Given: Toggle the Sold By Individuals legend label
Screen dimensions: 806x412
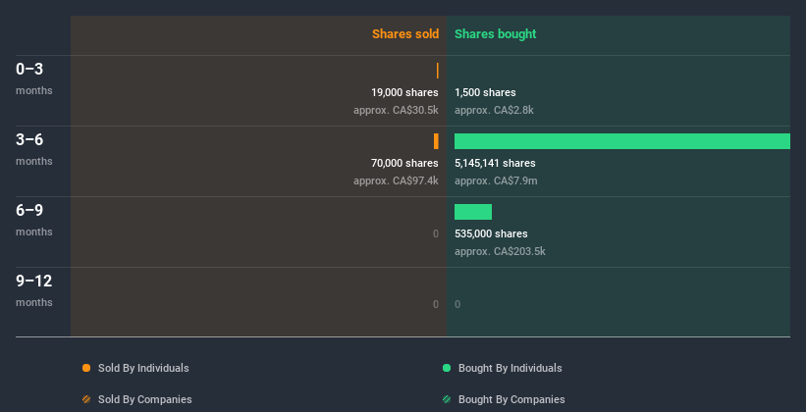Looking at the screenshot, I should 143,368.
